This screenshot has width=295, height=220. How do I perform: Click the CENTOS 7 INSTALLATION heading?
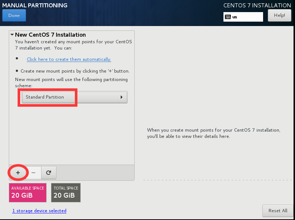click(257, 5)
